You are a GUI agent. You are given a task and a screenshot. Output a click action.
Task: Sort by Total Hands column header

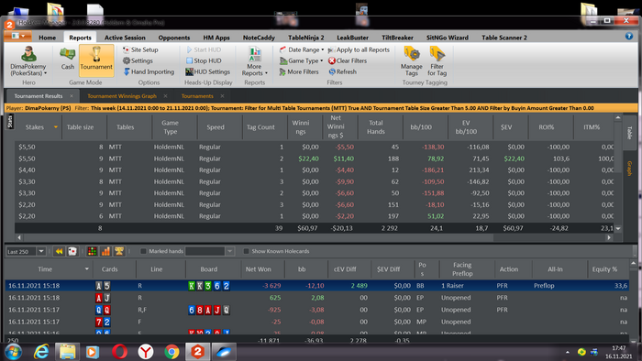pos(381,127)
